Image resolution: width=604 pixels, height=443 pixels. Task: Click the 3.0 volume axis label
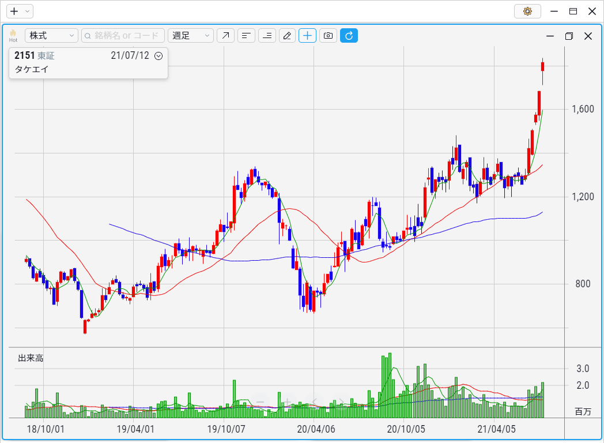583,369
